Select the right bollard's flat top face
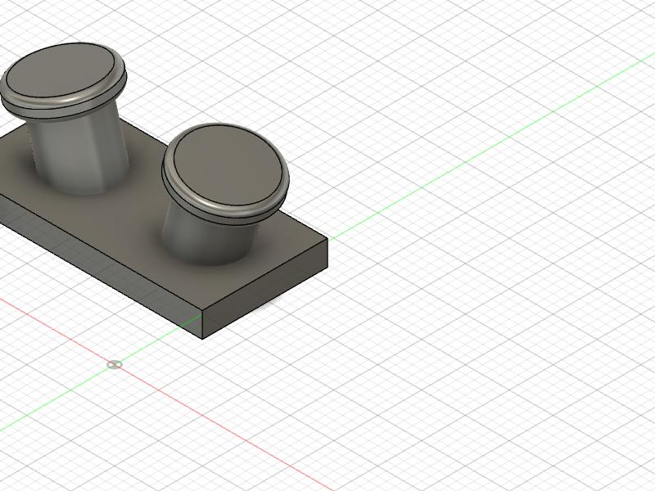 227,165
